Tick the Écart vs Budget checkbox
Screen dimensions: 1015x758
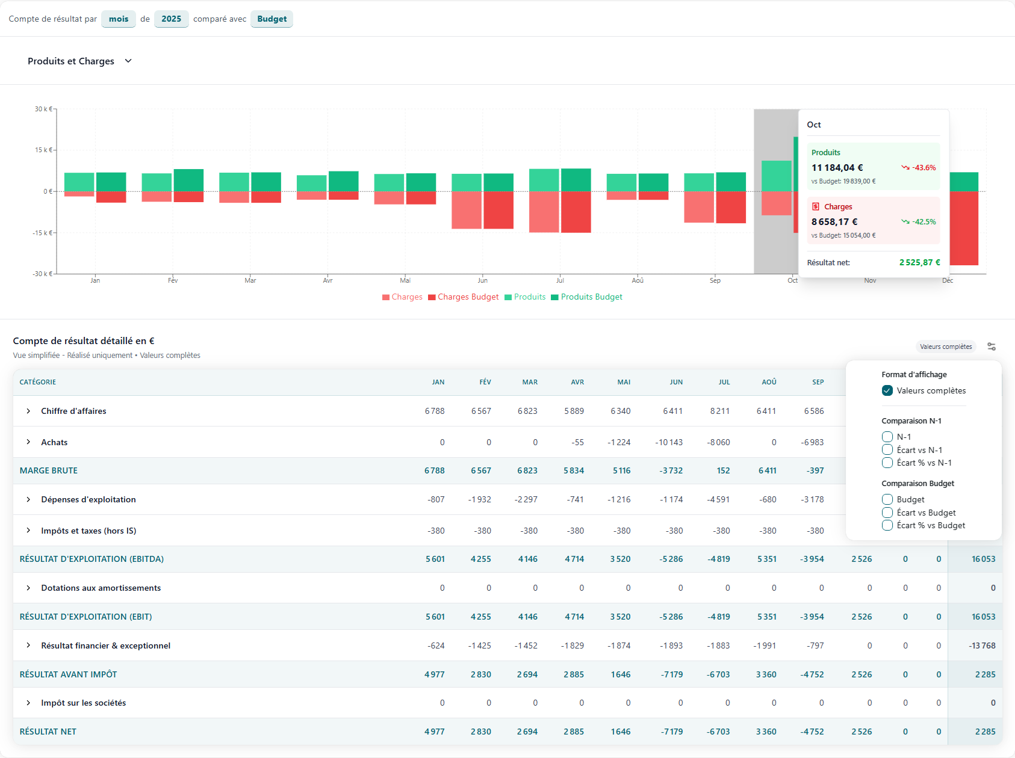[x=887, y=513]
